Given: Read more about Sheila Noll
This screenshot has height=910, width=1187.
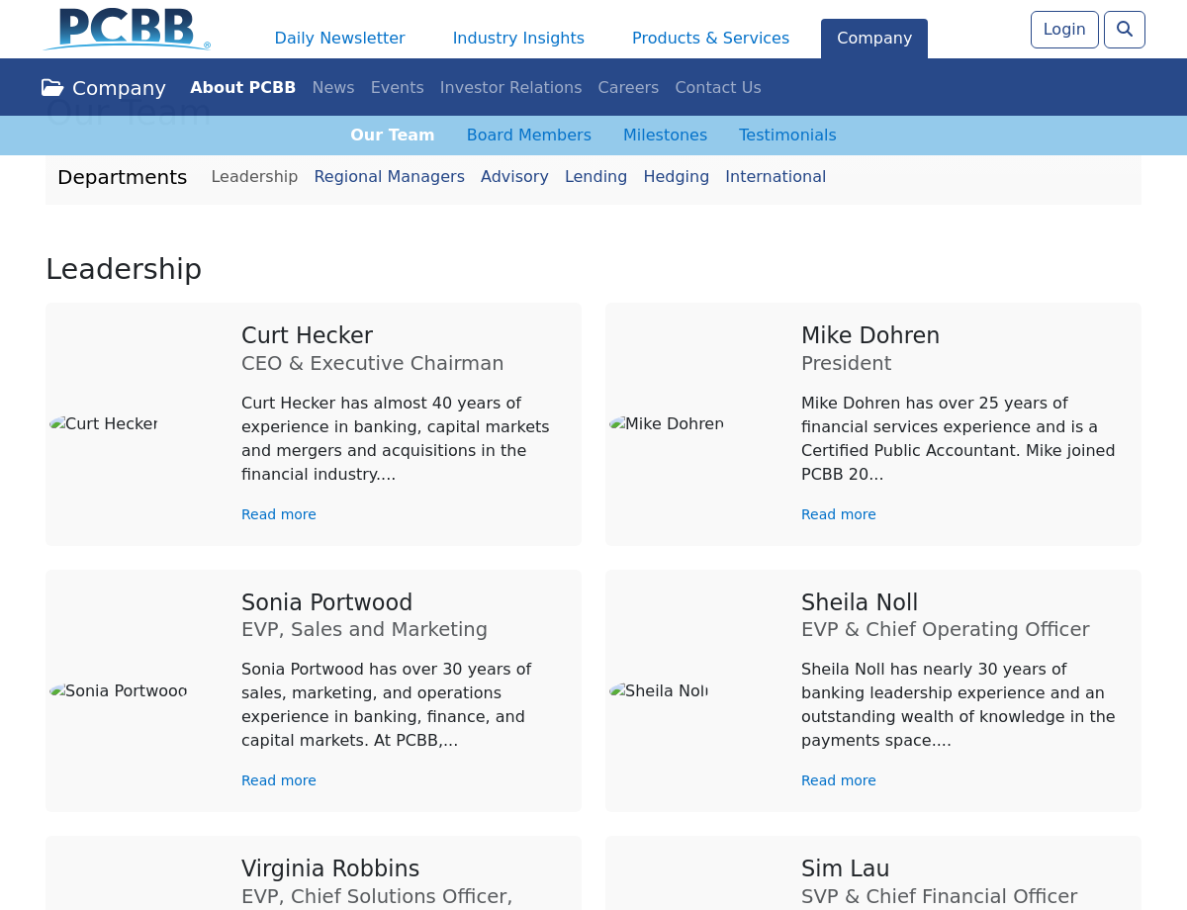Looking at the screenshot, I should (838, 781).
